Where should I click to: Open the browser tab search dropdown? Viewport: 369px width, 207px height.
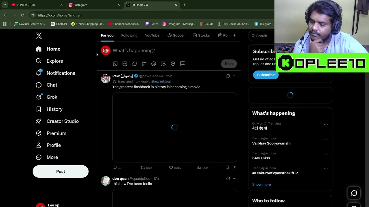[5, 5]
